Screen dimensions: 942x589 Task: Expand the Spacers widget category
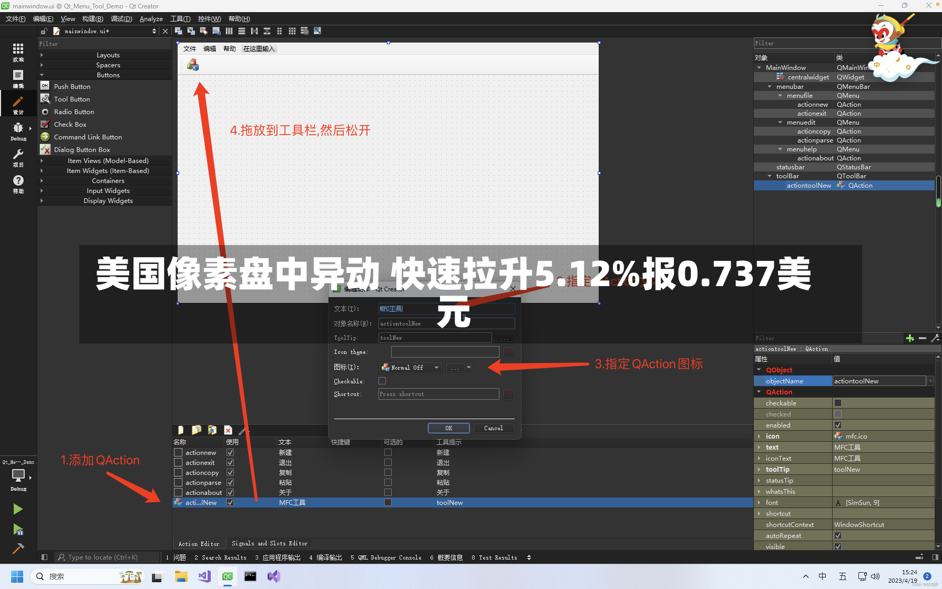point(42,65)
